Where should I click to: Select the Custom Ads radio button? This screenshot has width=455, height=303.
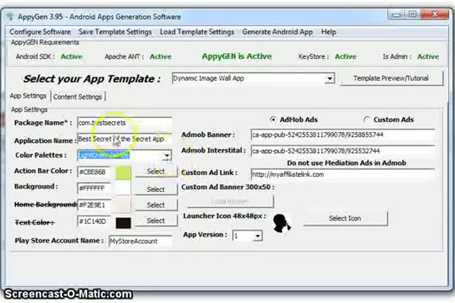(x=367, y=119)
